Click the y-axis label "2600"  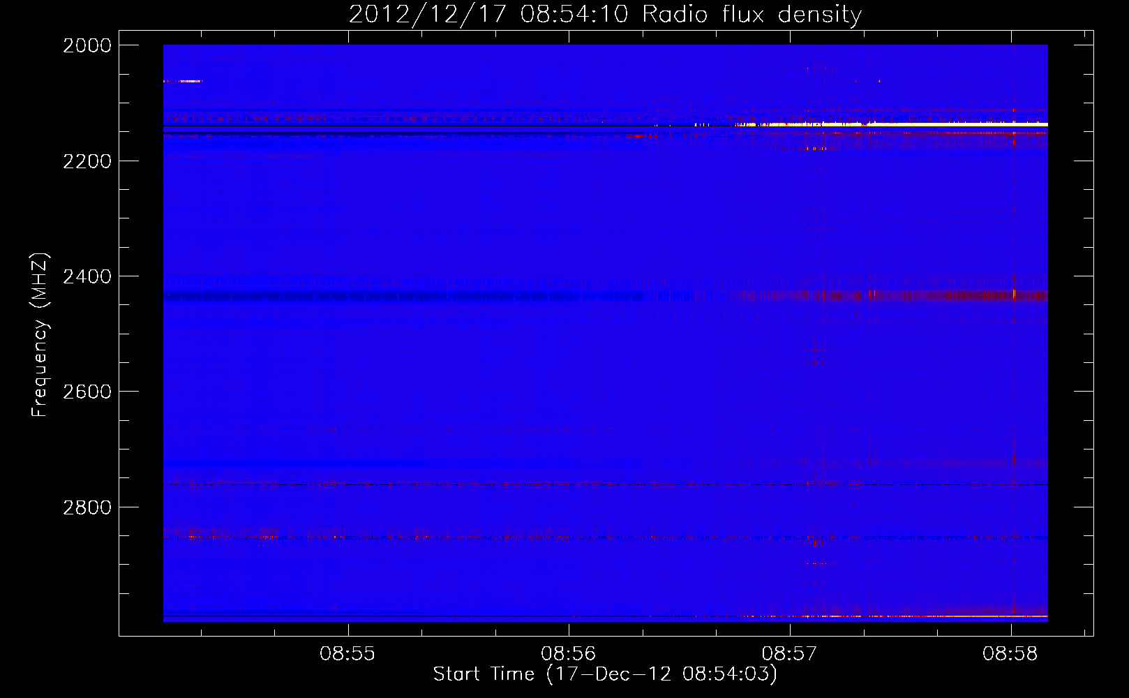click(87, 392)
